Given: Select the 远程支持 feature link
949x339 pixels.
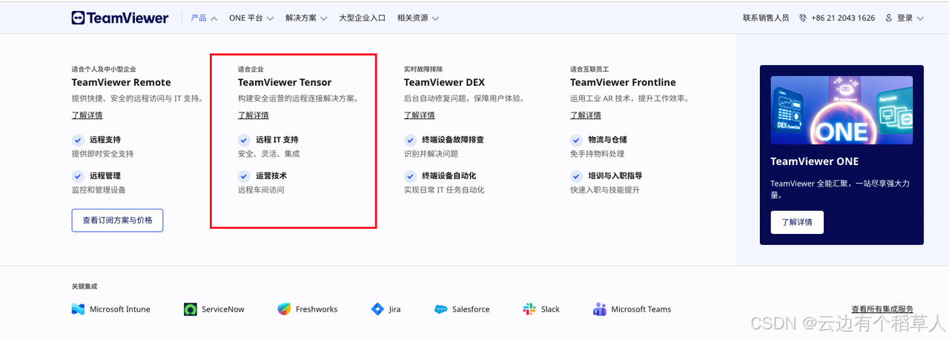Looking at the screenshot, I should click(105, 139).
